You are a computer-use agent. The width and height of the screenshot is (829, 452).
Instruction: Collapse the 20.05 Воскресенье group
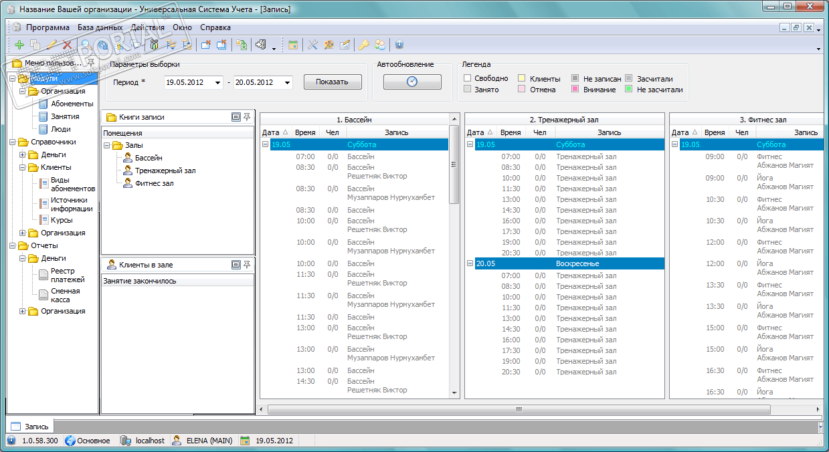click(x=470, y=263)
